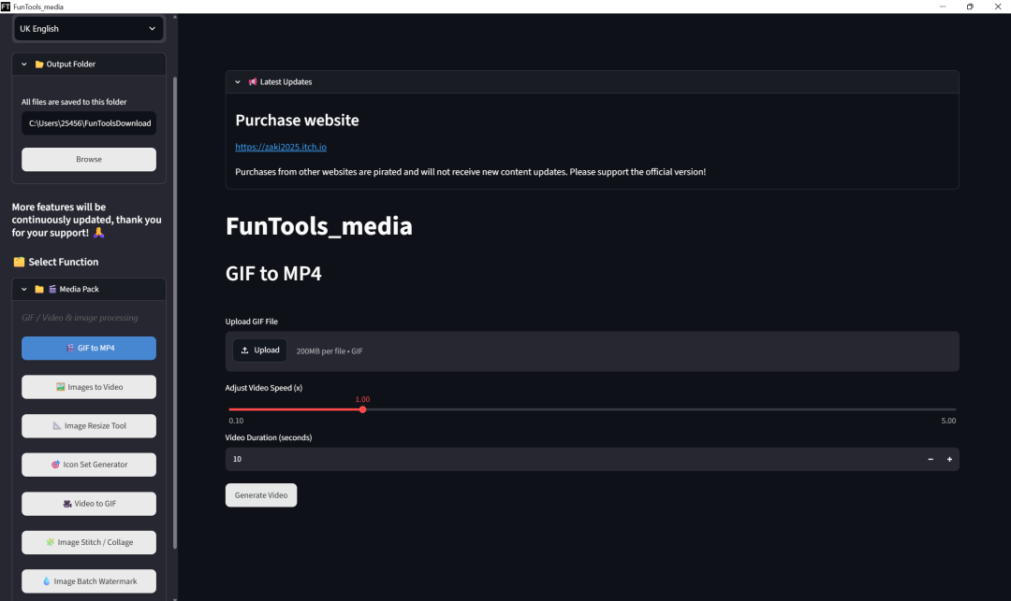Click the 'FunTools_media' page heading

point(319,226)
